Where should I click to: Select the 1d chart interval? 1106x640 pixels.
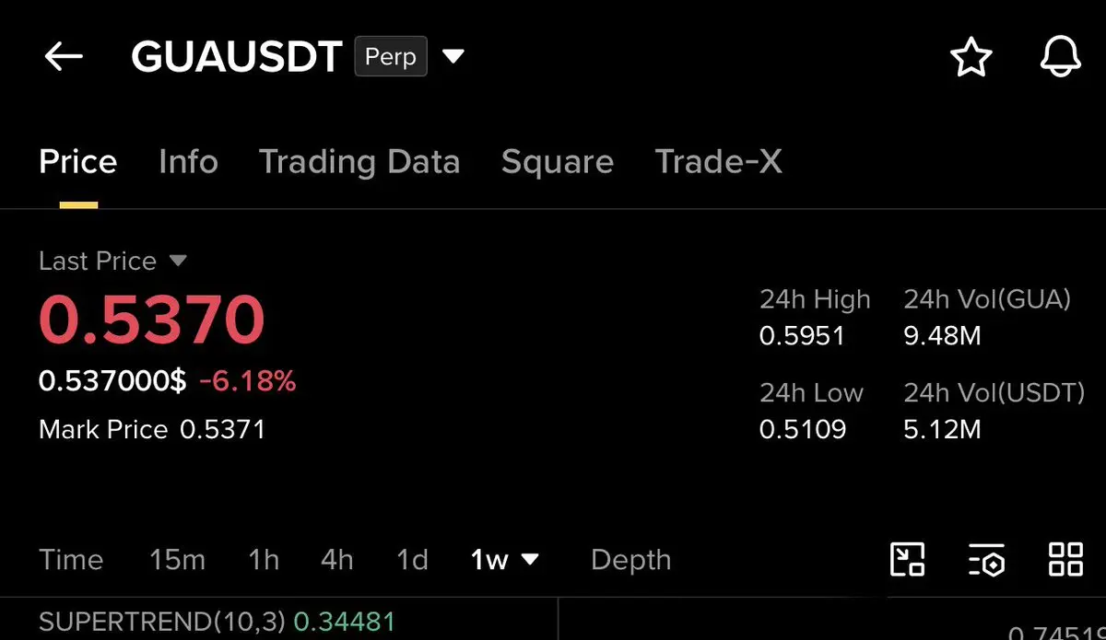point(412,559)
